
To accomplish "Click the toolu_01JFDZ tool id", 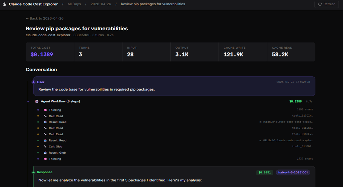I will click(x=302, y=146).
